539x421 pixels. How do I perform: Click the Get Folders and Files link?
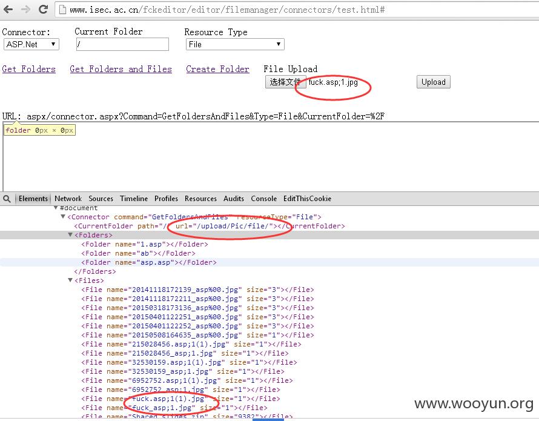point(121,69)
